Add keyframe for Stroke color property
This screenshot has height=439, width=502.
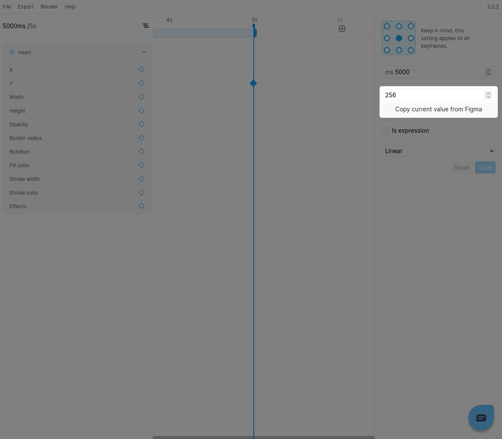142,192
